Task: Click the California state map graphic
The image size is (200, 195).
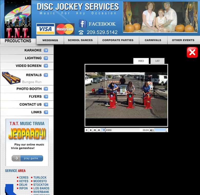Action: coord(10,190)
